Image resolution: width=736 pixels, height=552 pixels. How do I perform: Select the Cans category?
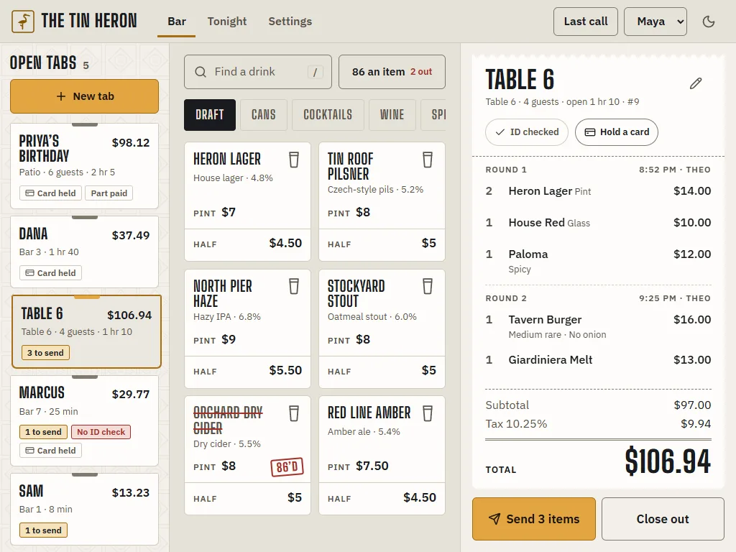263,115
